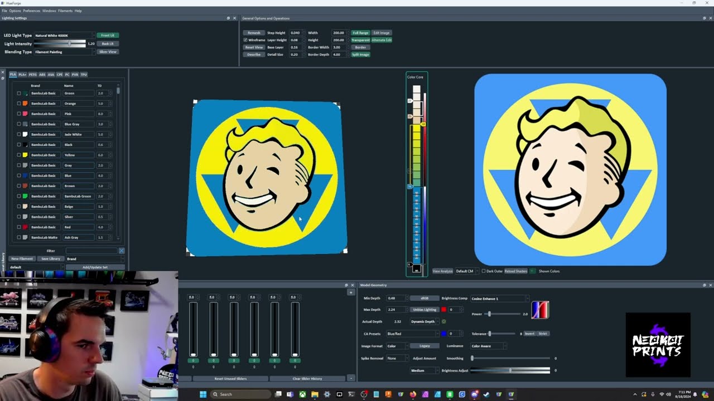Click the green circle icon beside Dynamic Depth
This screenshot has height=401, width=714.
tap(444, 321)
